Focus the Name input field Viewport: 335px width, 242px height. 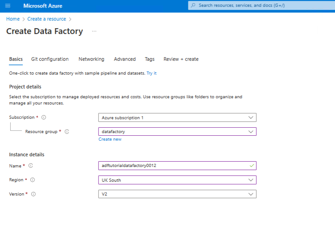(177, 166)
